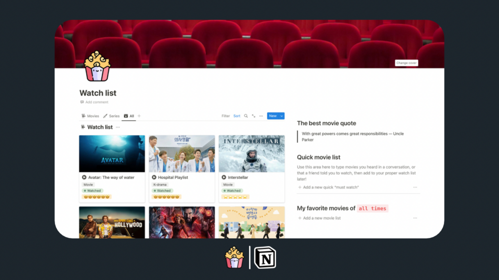
Task: Click the Movie tag on Avatar card
Action: tap(88, 185)
